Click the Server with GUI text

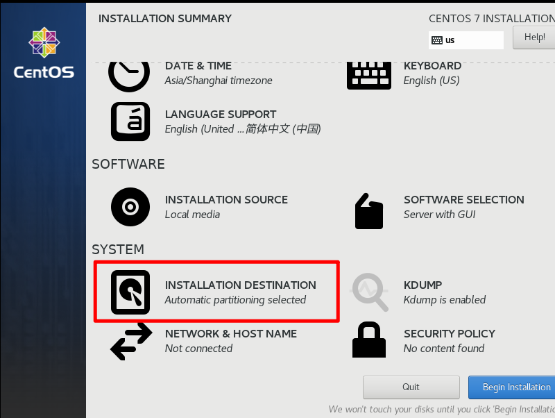[439, 215]
